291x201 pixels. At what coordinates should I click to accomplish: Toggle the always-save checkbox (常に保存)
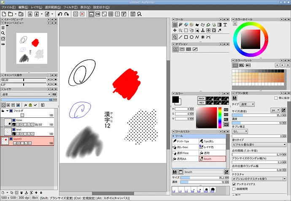(276, 98)
